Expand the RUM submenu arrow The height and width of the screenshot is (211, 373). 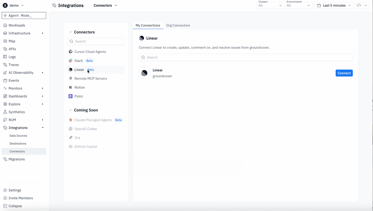[x=43, y=120]
